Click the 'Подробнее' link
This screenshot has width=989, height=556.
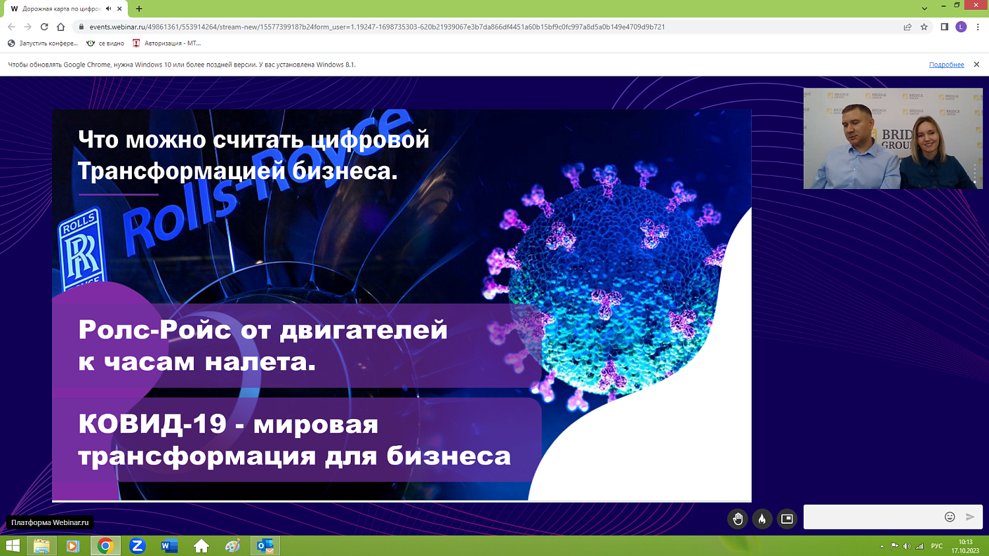(x=946, y=65)
